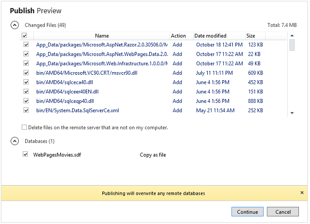The height and width of the screenshot is (224, 310).
Task: Uncheck the WebPagesMovies.sdf database
Action: pyautogui.click(x=25, y=155)
